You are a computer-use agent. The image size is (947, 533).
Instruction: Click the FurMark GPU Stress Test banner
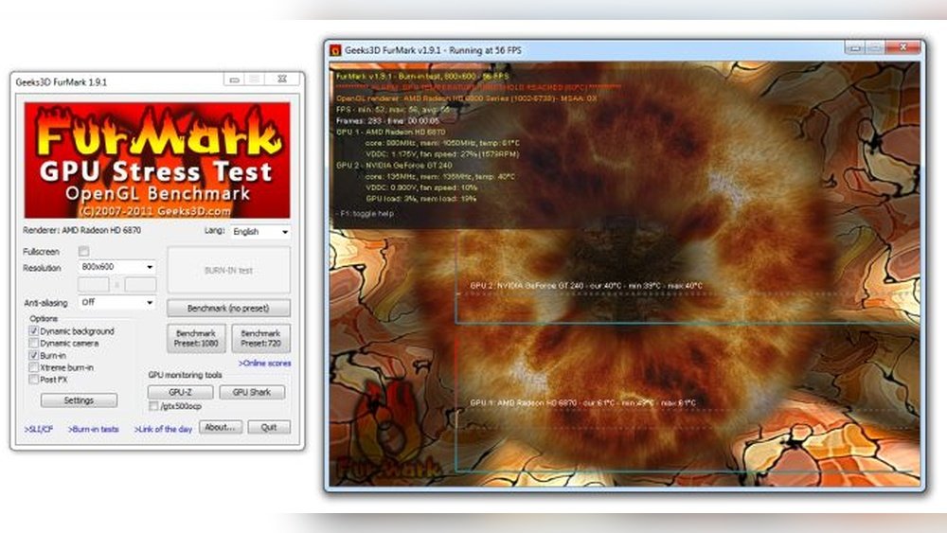tap(157, 160)
